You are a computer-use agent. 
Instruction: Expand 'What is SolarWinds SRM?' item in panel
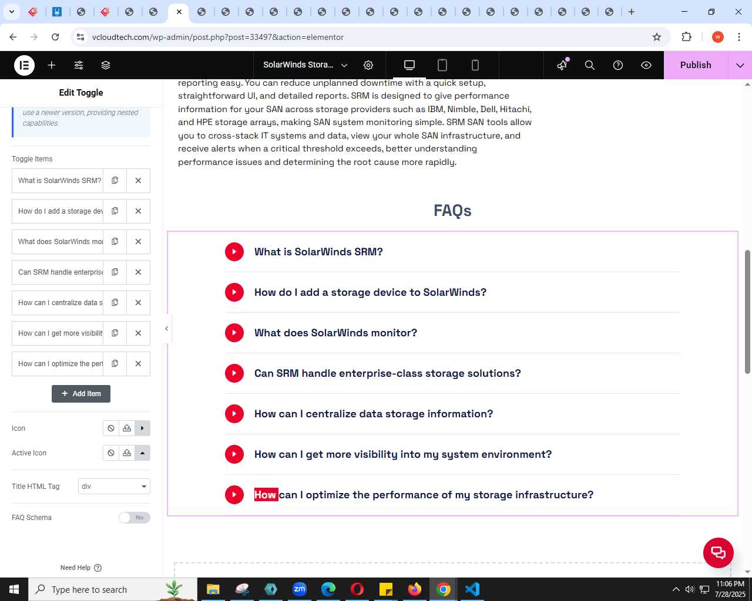pyautogui.click(x=58, y=181)
